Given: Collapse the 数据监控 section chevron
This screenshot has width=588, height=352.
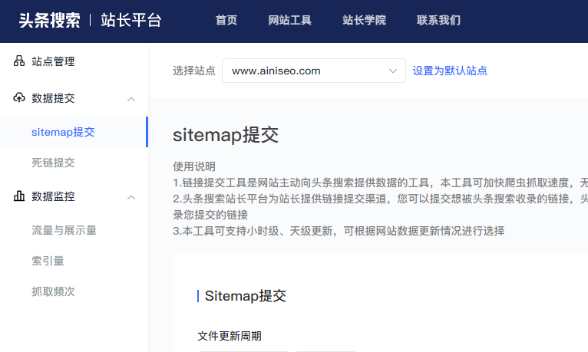Looking at the screenshot, I should (x=130, y=197).
